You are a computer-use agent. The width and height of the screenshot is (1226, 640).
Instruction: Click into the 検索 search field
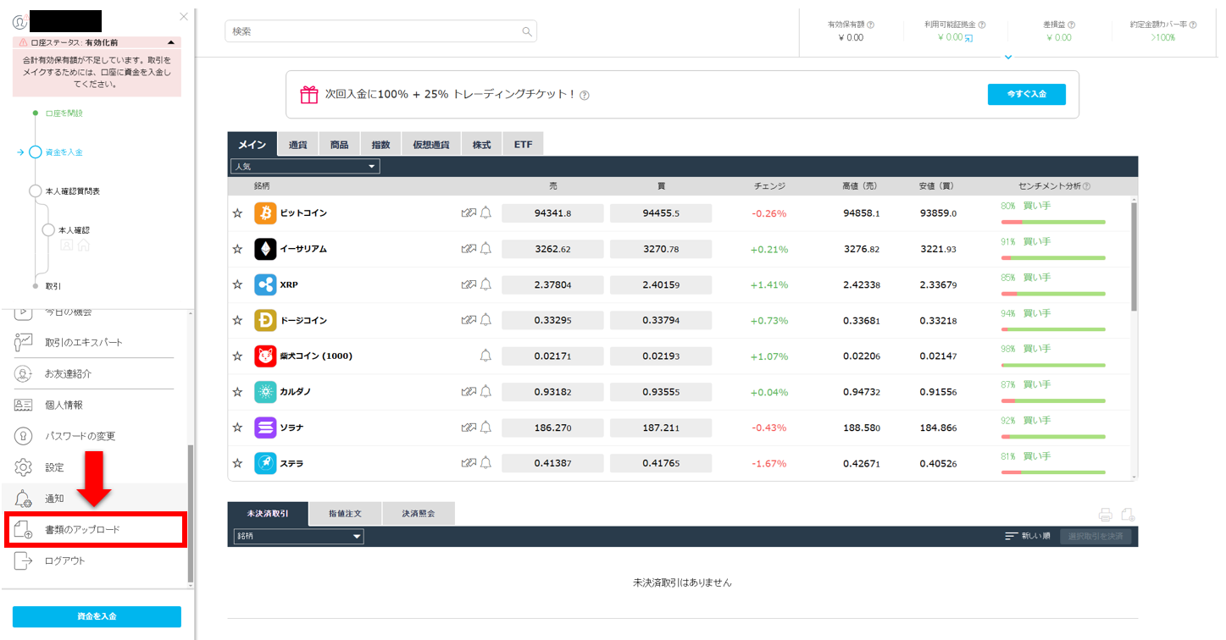coord(380,31)
